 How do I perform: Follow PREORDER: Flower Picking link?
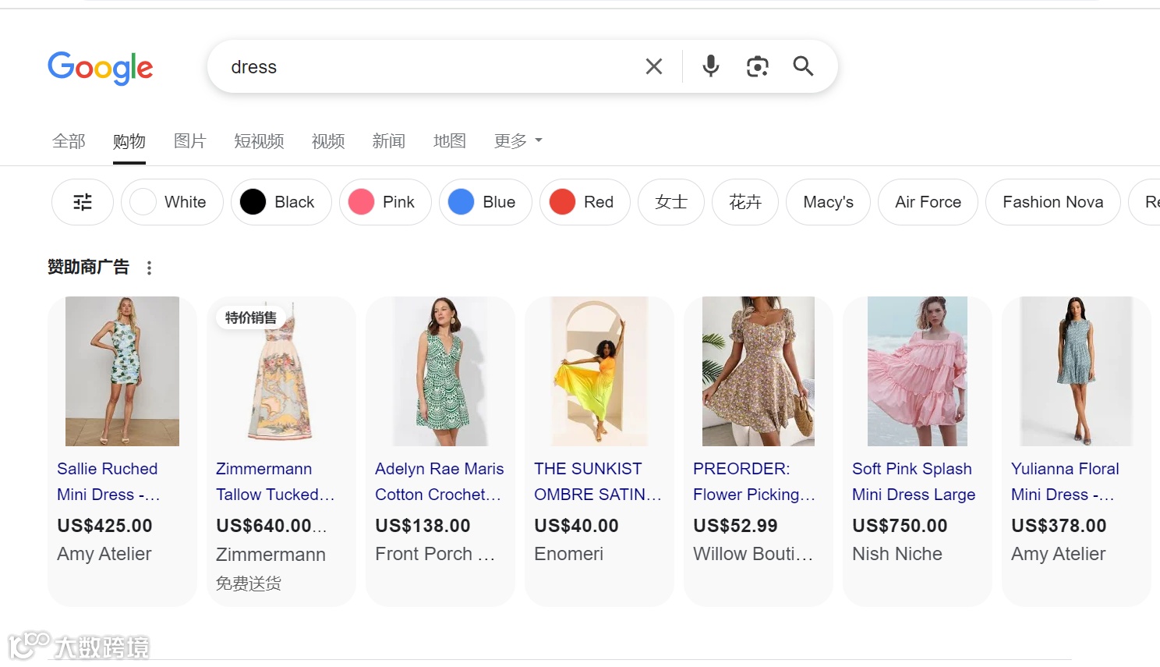pyautogui.click(x=755, y=481)
